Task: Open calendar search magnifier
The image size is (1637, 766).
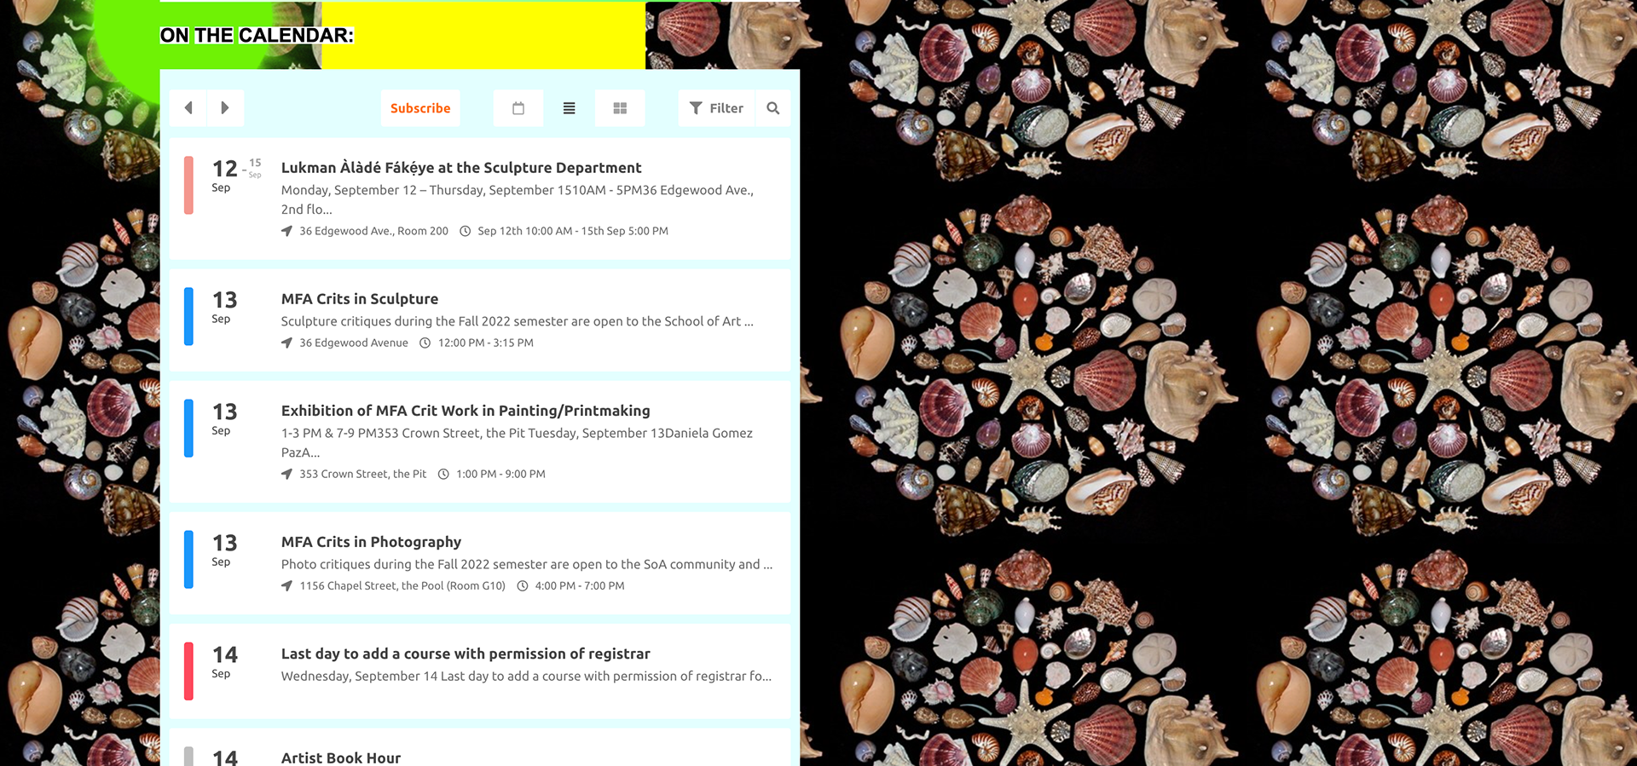Action: pyautogui.click(x=773, y=108)
